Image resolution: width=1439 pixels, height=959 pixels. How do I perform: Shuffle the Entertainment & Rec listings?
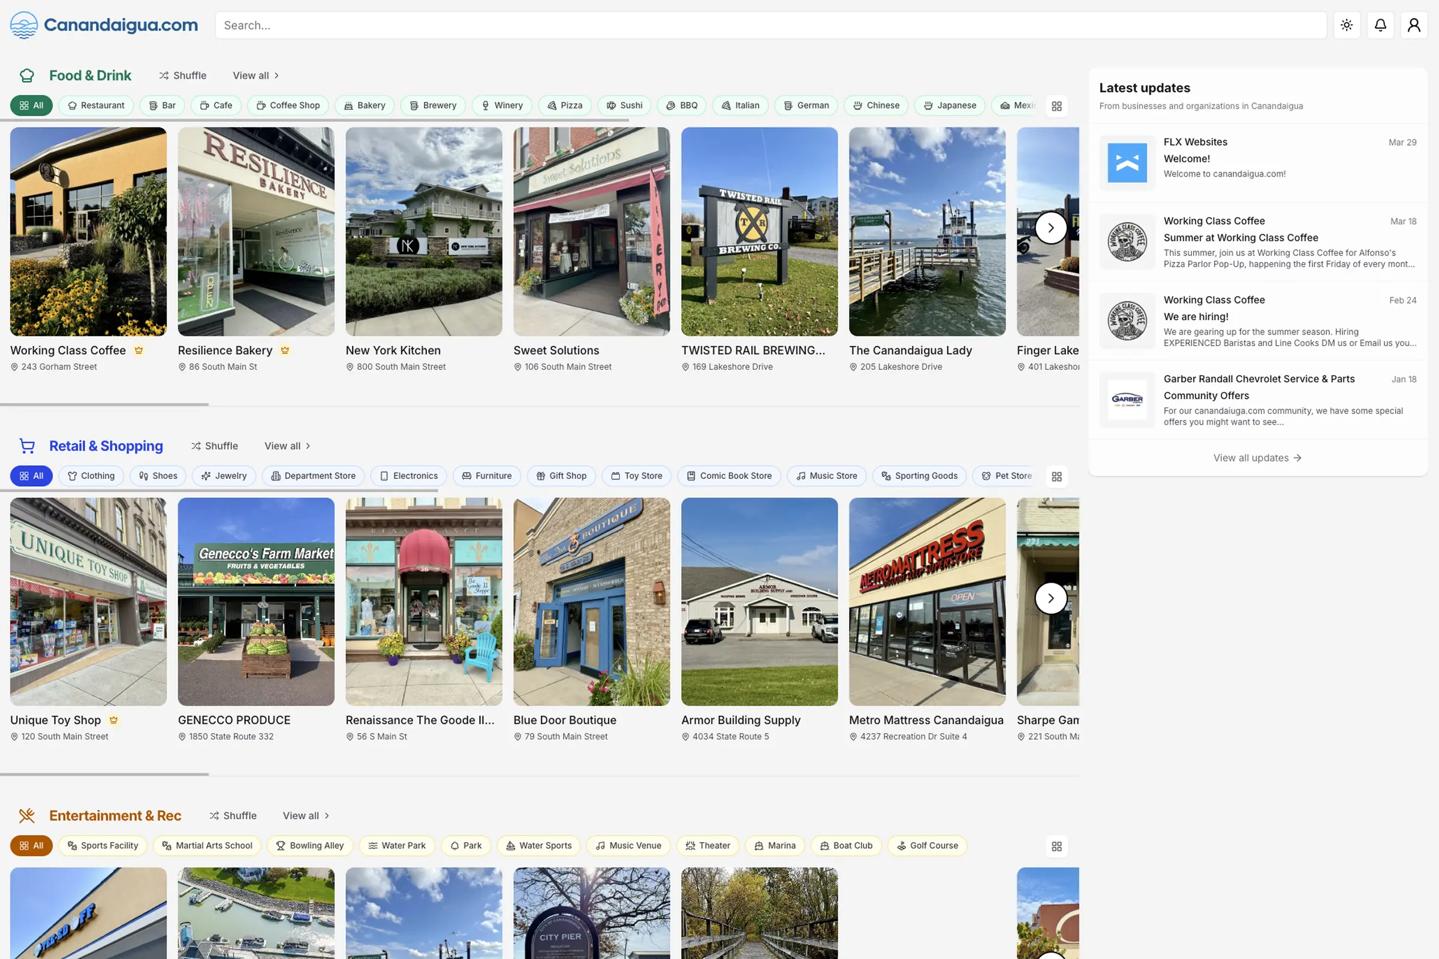(x=233, y=815)
